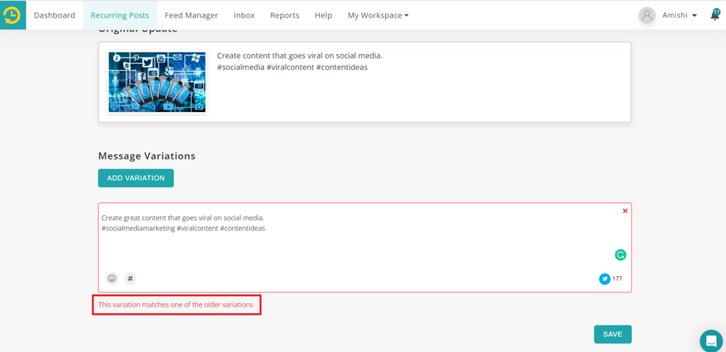Viewport: 726px width, 352px height.
Task: Click the SAVE button
Action: click(613, 334)
